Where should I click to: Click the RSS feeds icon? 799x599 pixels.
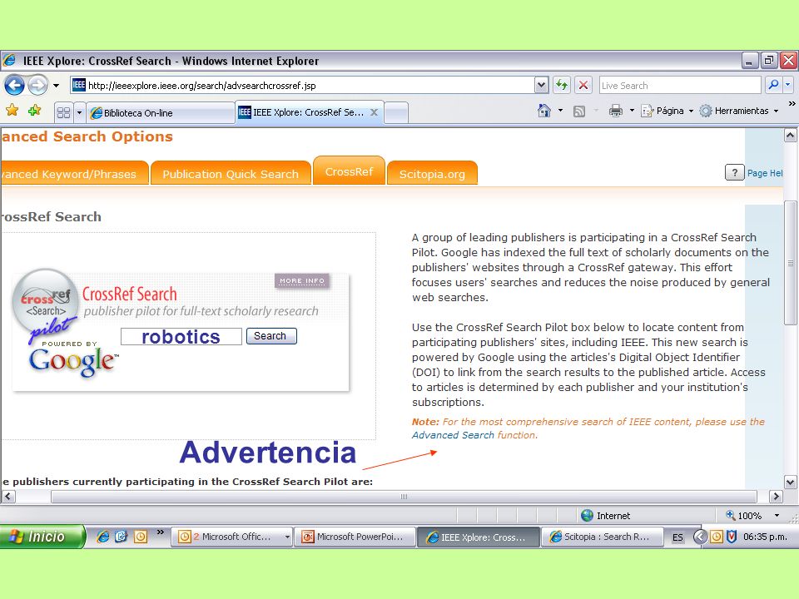tap(579, 111)
